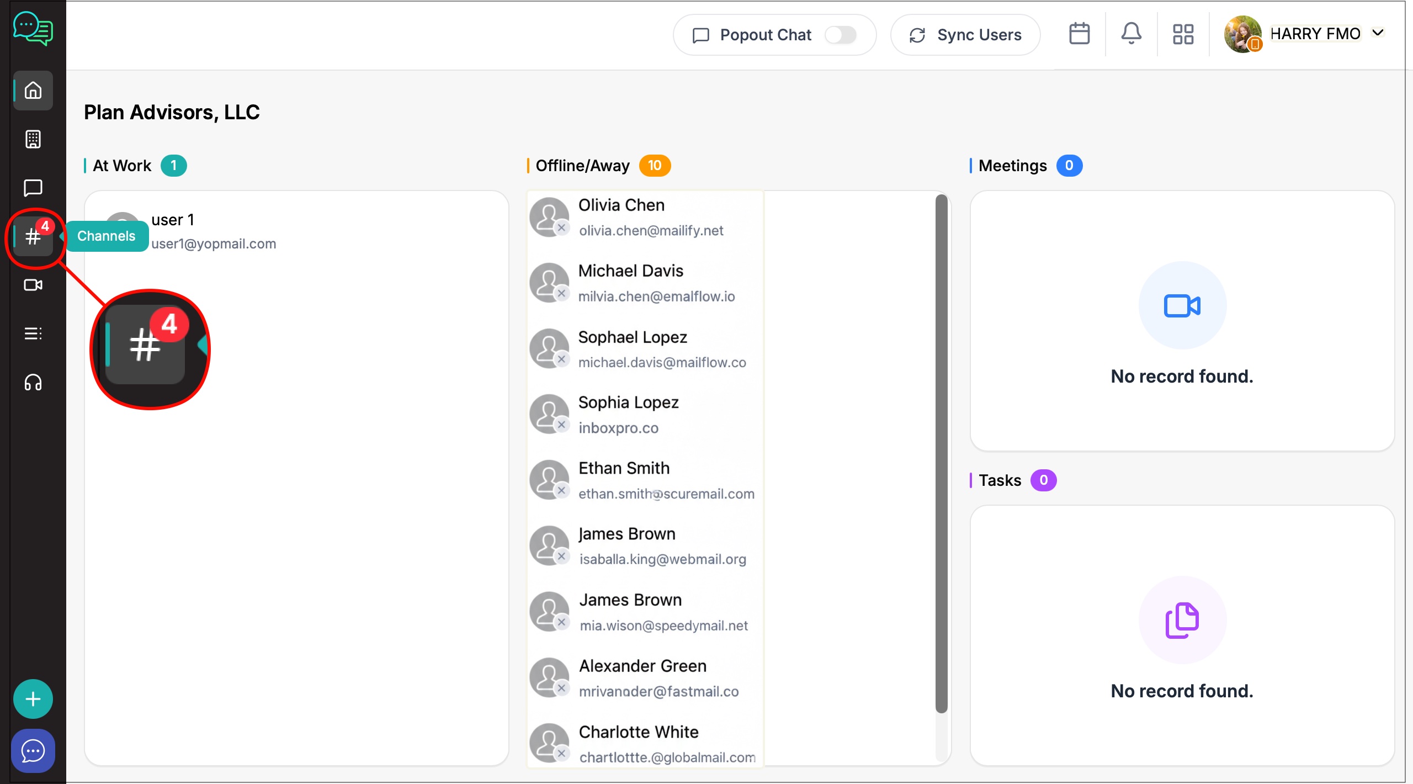Open Channels with the hash icon
Screen dimensions: 1413x784
click(33, 236)
